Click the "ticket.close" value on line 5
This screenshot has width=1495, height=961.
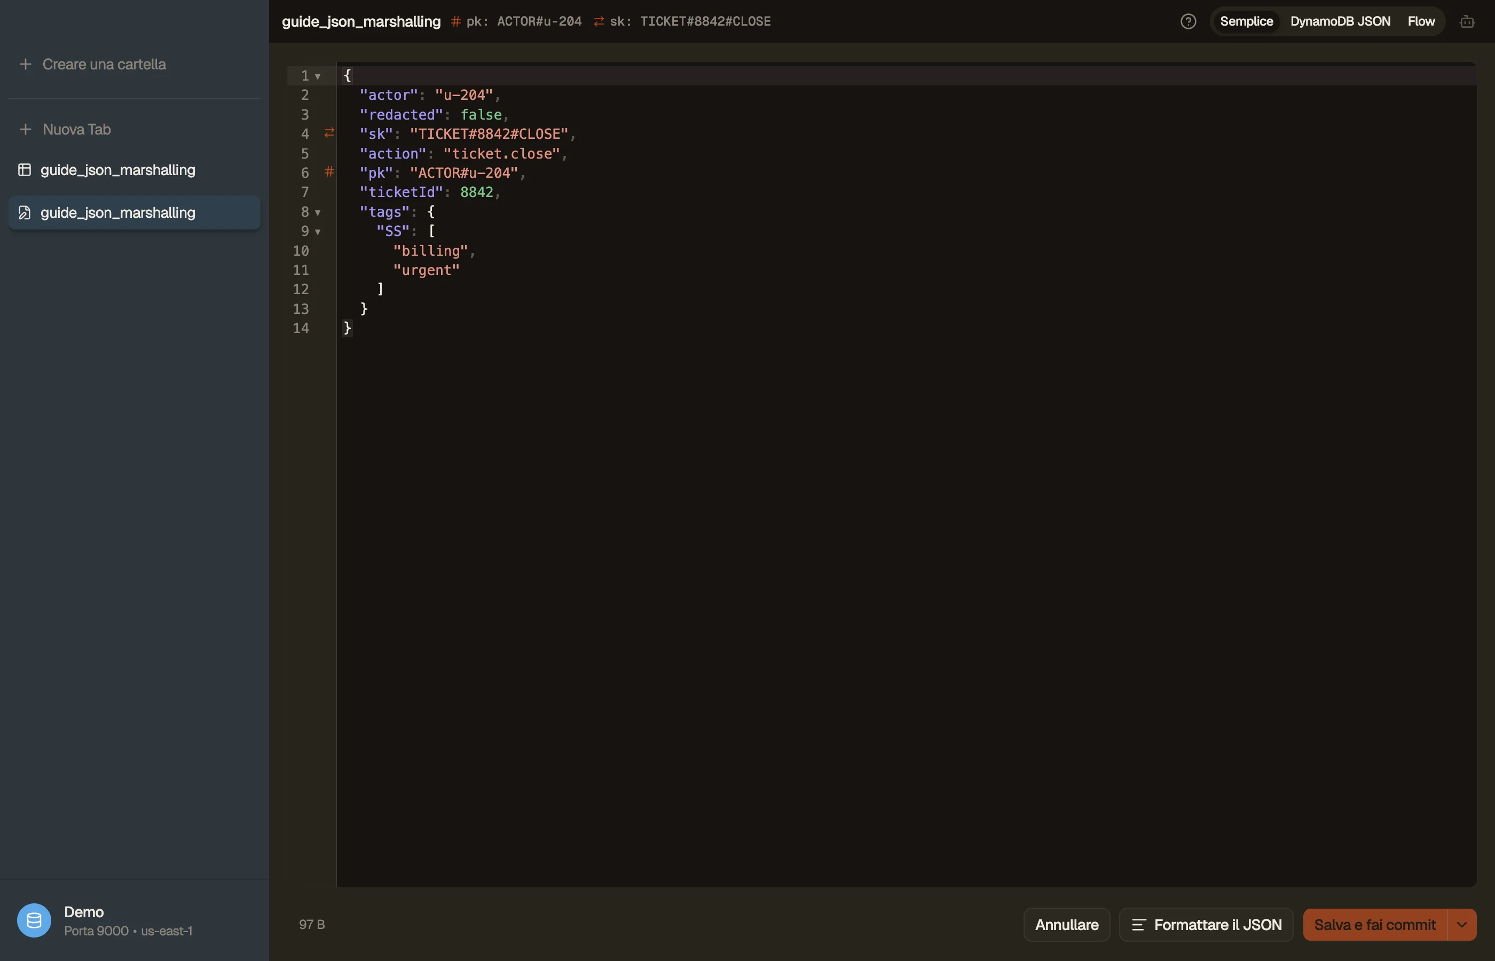(502, 154)
